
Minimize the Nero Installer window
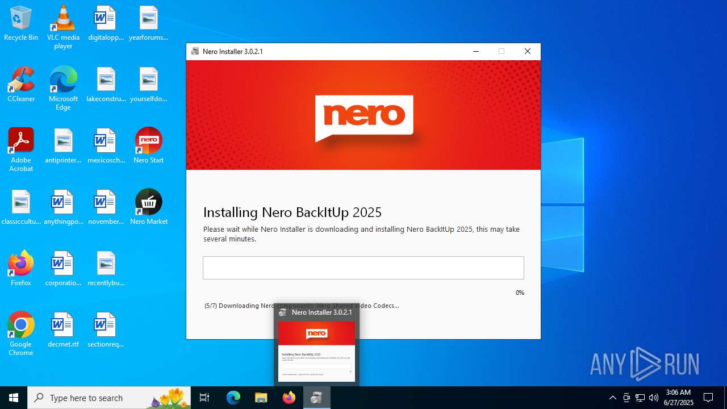coord(476,51)
